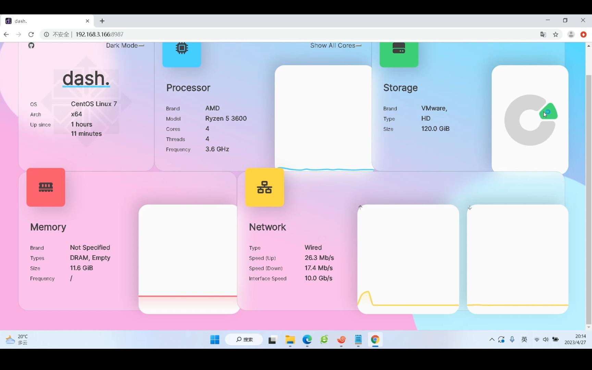Select the 'Ryzen 5 3600' model text

226,118
